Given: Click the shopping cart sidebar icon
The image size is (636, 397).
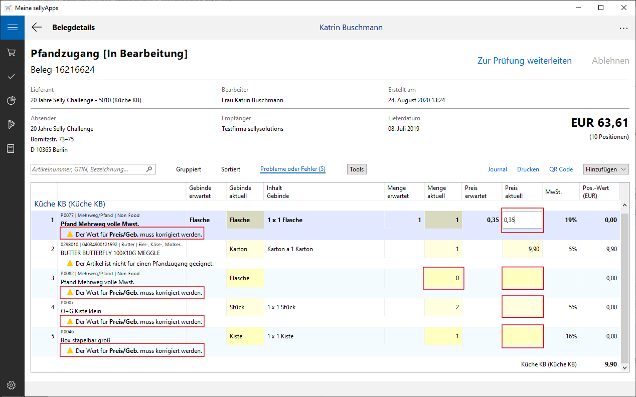Looking at the screenshot, I should point(12,52).
